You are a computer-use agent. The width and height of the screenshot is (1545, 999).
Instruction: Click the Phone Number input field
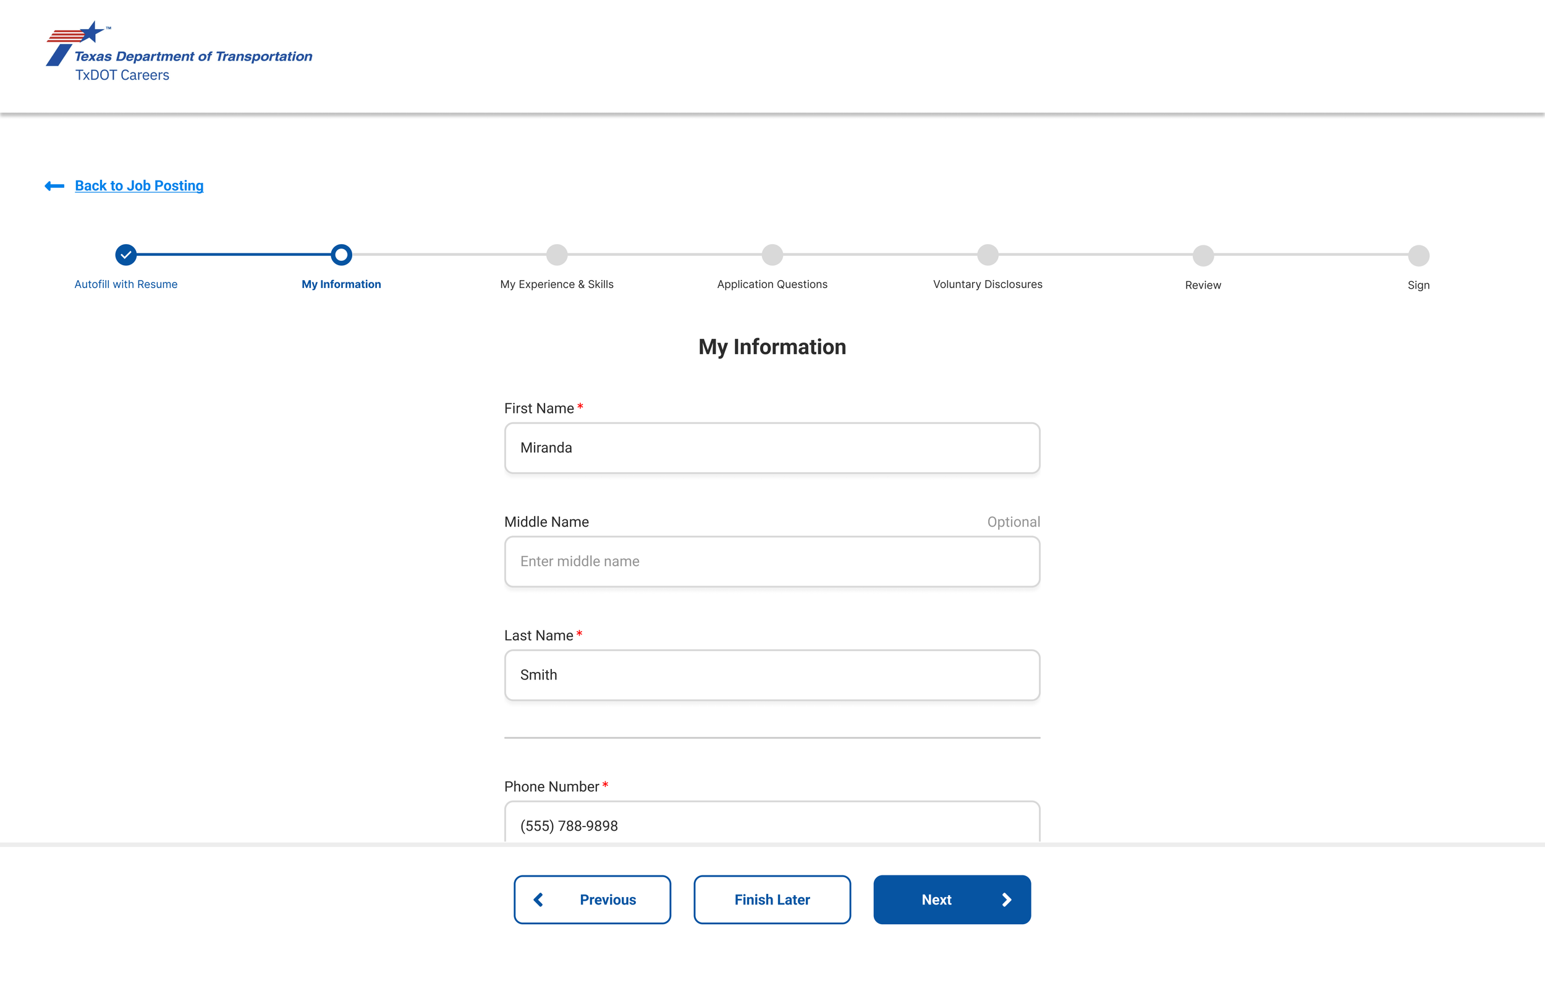[771, 825]
